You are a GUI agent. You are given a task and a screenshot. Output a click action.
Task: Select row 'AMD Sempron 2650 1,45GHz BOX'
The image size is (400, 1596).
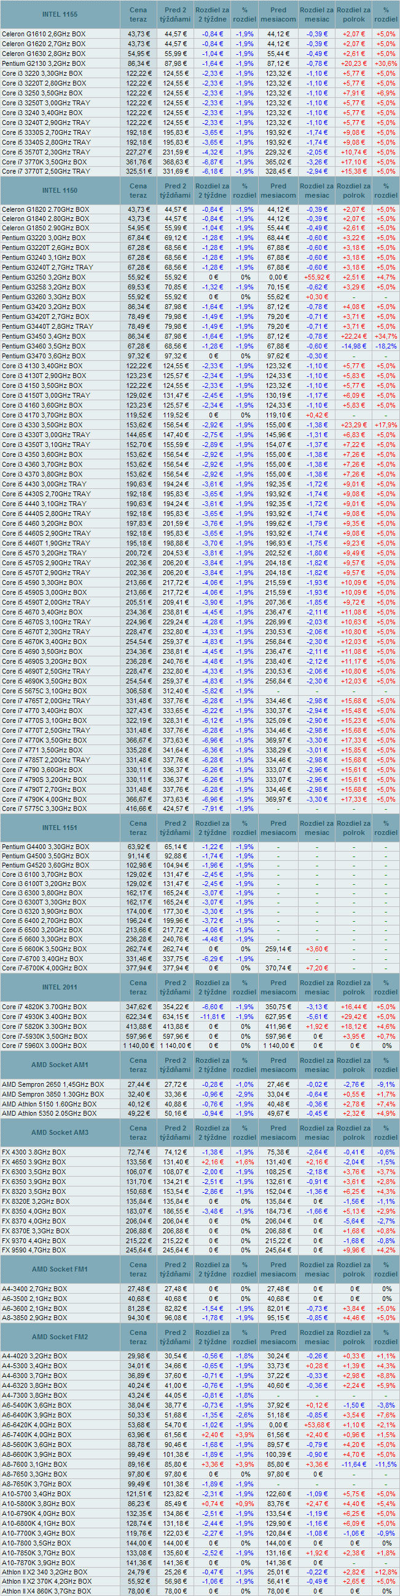200,1084
